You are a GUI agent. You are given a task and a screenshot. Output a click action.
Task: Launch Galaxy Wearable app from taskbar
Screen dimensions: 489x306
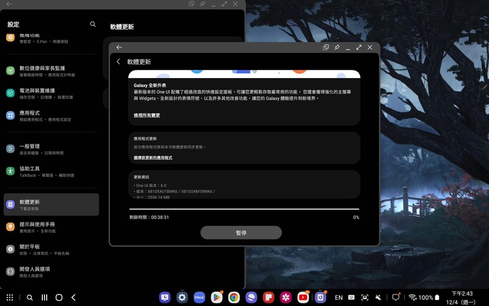(199, 298)
